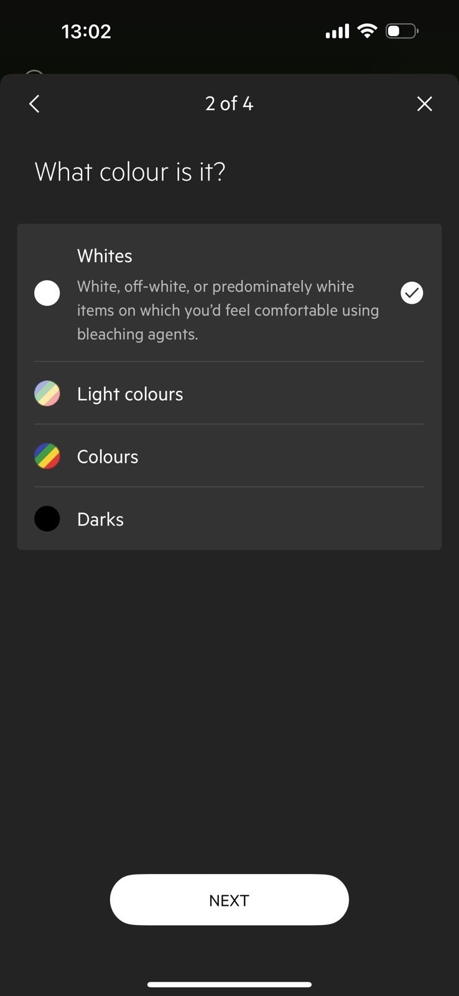Tap the Wi-Fi status icon
The width and height of the screenshot is (459, 996).
(368, 31)
